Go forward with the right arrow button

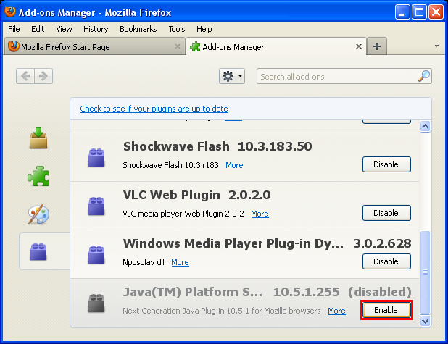coord(43,76)
